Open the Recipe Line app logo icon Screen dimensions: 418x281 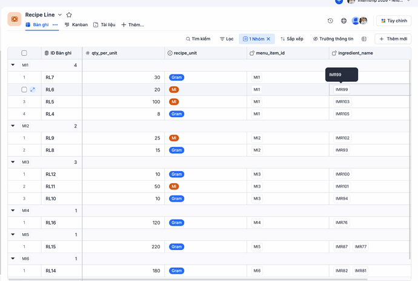point(15,19)
